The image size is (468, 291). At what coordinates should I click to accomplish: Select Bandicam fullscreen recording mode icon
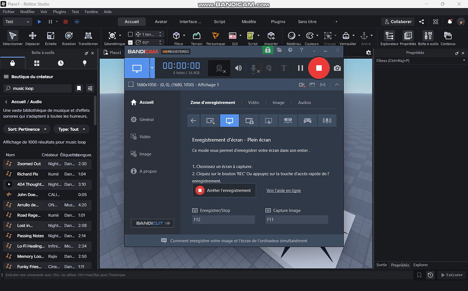click(229, 120)
